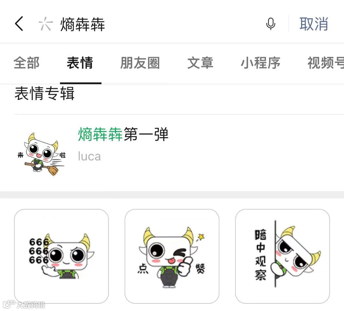Viewport: 344px width, 311px height.
Task: Open the 朋友圈 tab
Action: (140, 63)
